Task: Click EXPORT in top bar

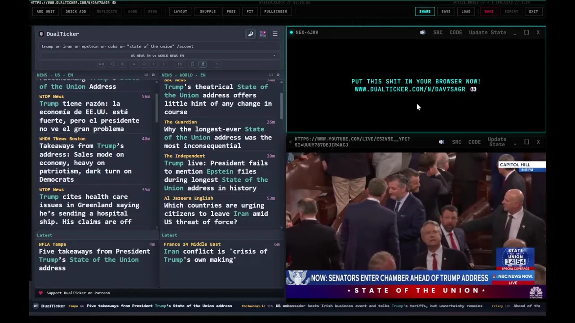Action: click(x=511, y=11)
